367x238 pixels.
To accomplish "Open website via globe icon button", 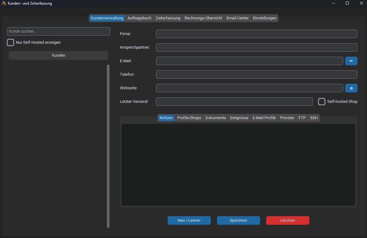I will [x=351, y=88].
